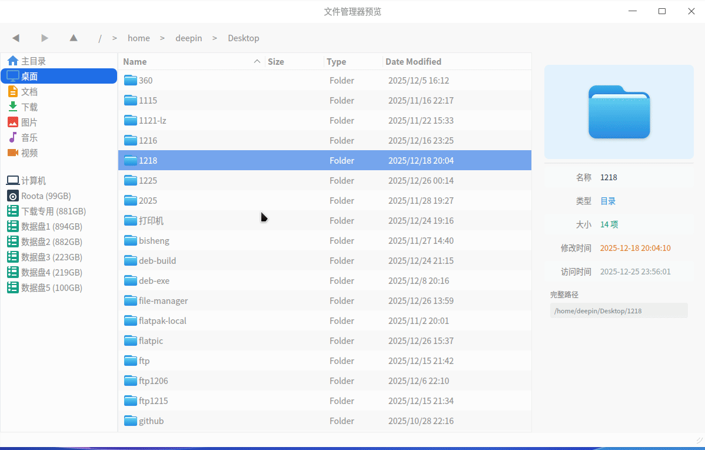Image resolution: width=705 pixels, height=450 pixels.
Task: Select the flatpak-local folder
Action: pos(325,321)
